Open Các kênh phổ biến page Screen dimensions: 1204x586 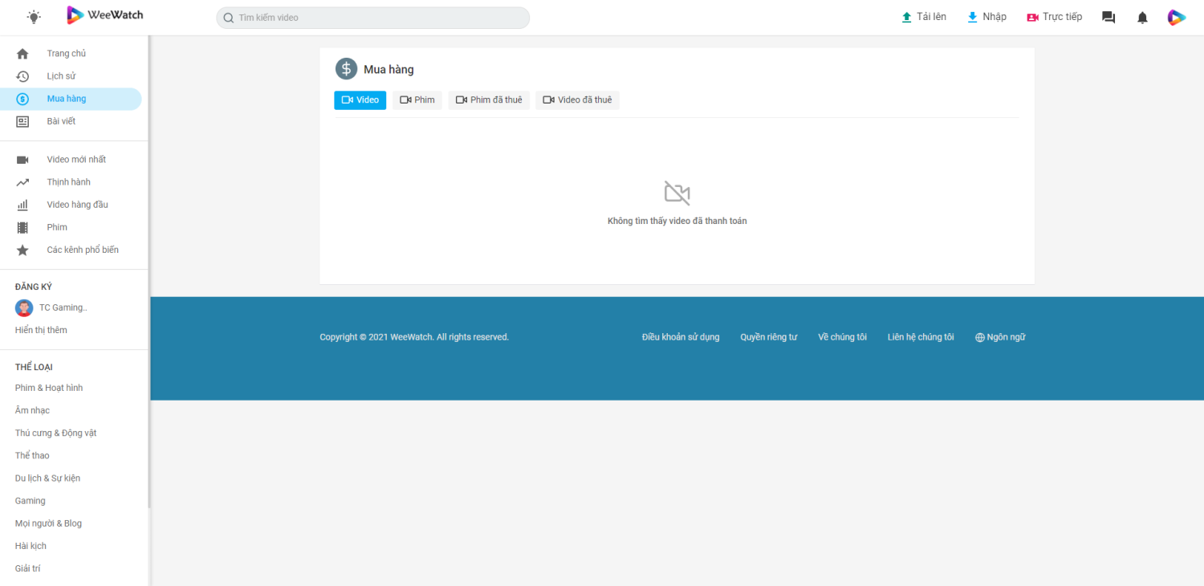pyautogui.click(x=82, y=250)
